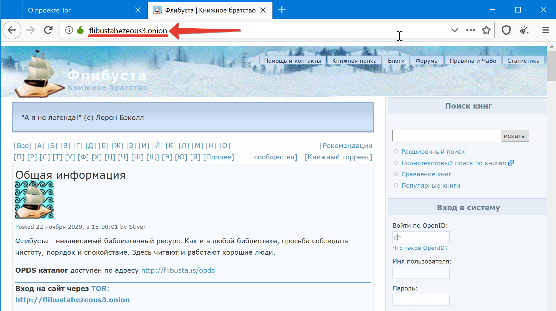Screen dimensions: 556x311
Task: Filter authors by letter [М]
Action: (197, 146)
